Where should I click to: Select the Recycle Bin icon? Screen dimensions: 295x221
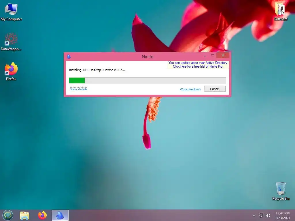pyautogui.click(x=281, y=191)
